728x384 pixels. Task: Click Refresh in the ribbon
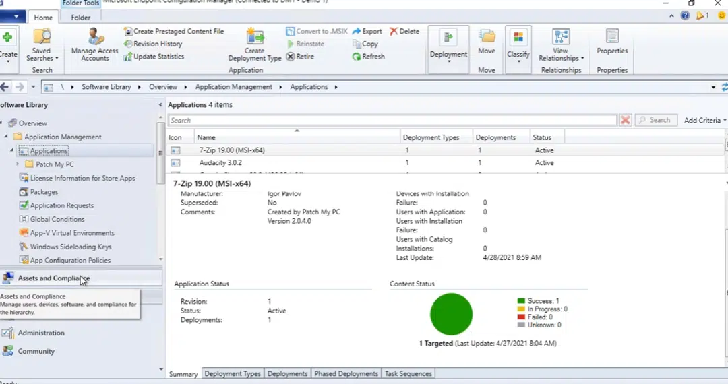click(369, 57)
